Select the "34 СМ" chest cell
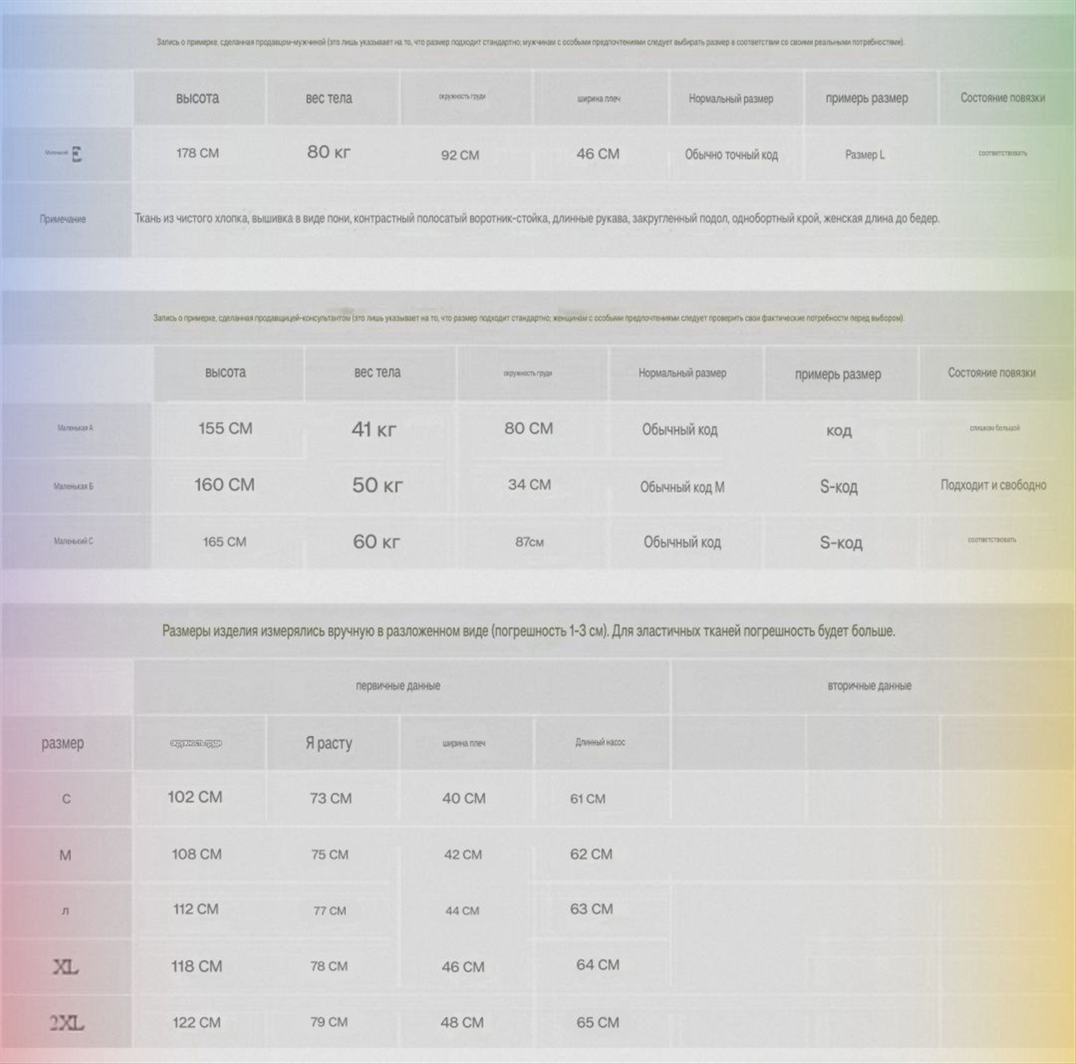This screenshot has width=1076, height=1064. tap(529, 485)
